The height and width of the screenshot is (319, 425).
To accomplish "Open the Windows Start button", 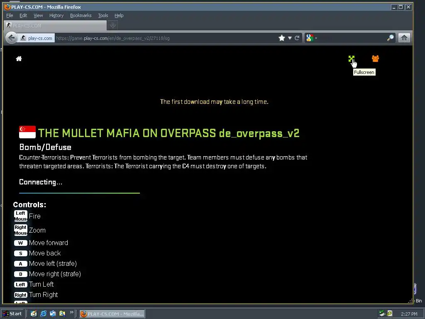I will (x=12, y=314).
